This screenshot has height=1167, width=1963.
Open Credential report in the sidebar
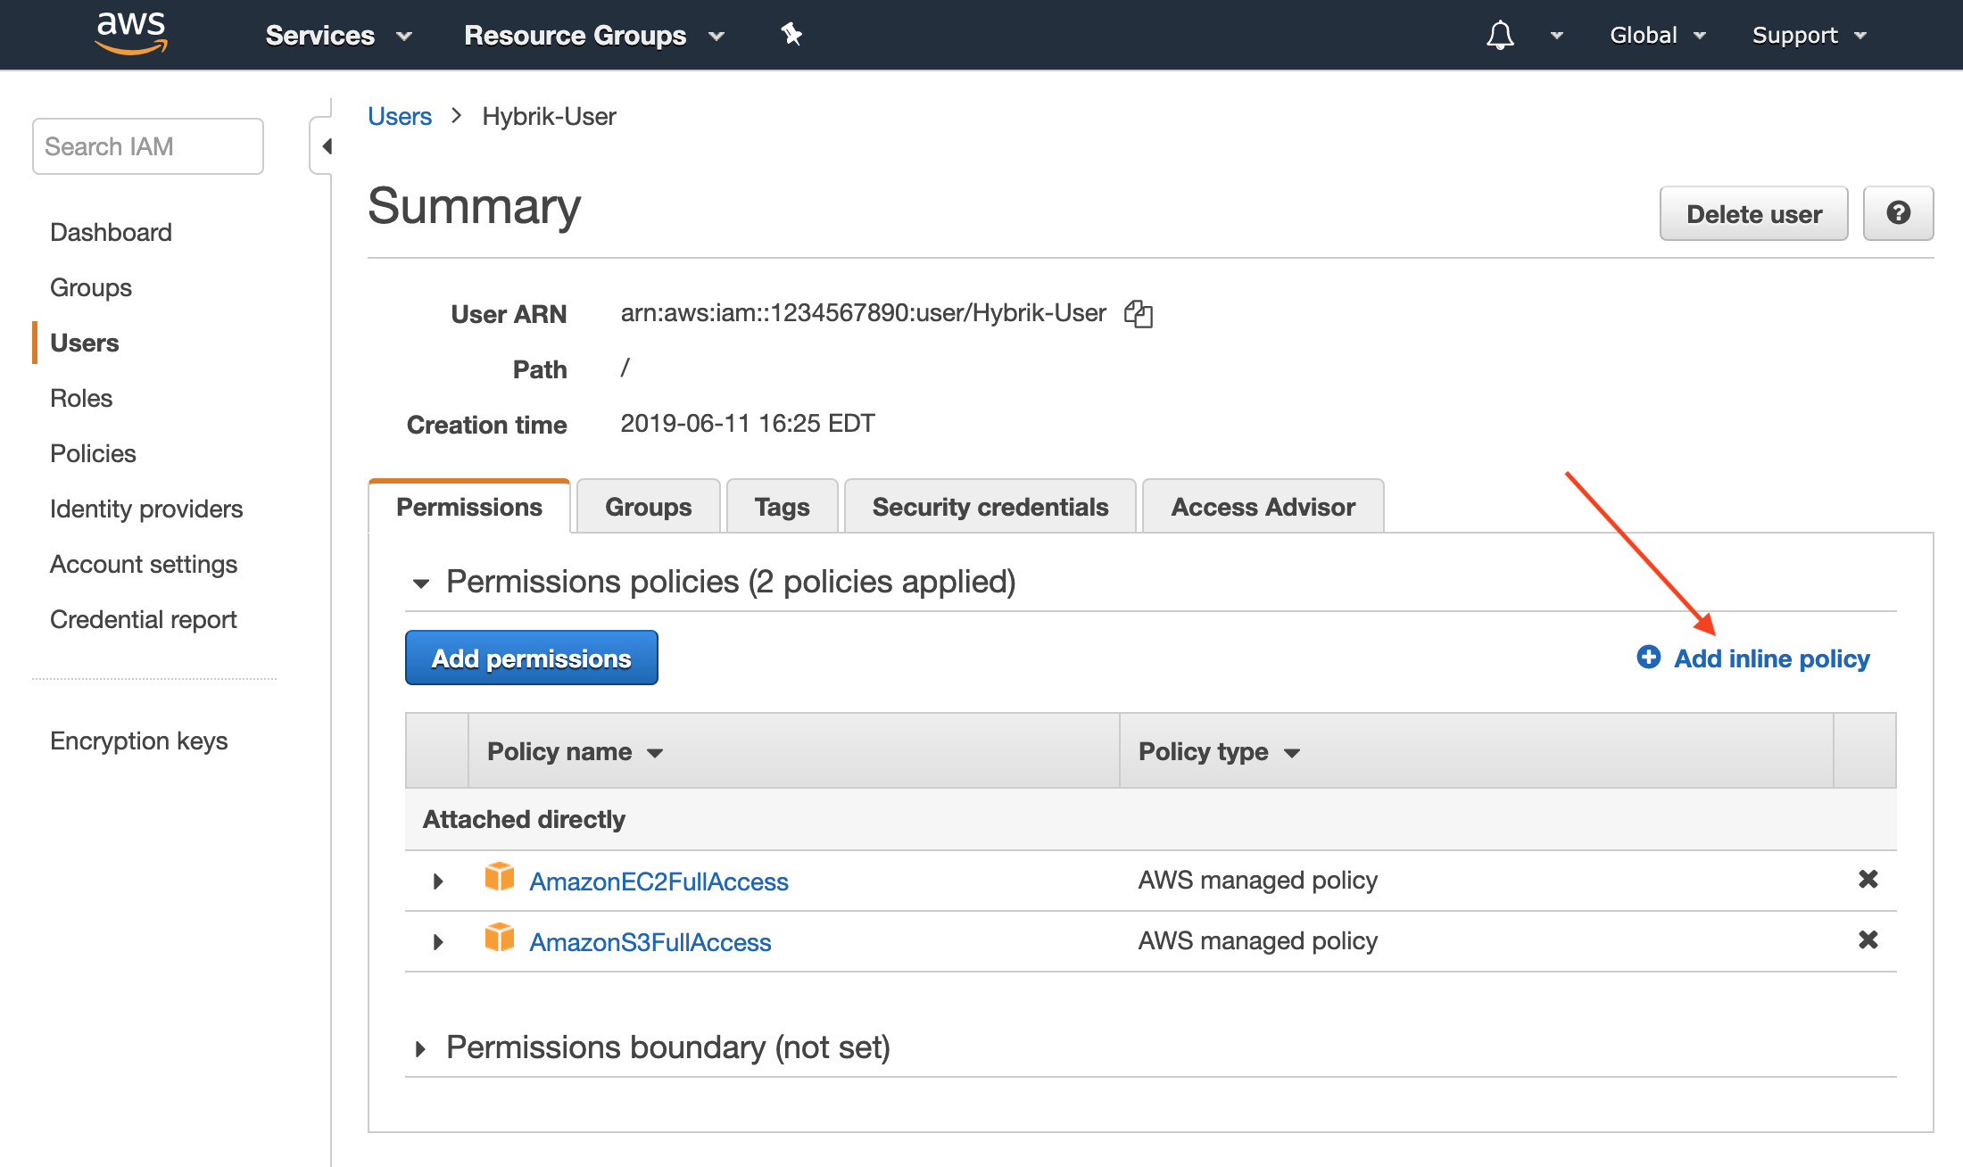(143, 619)
